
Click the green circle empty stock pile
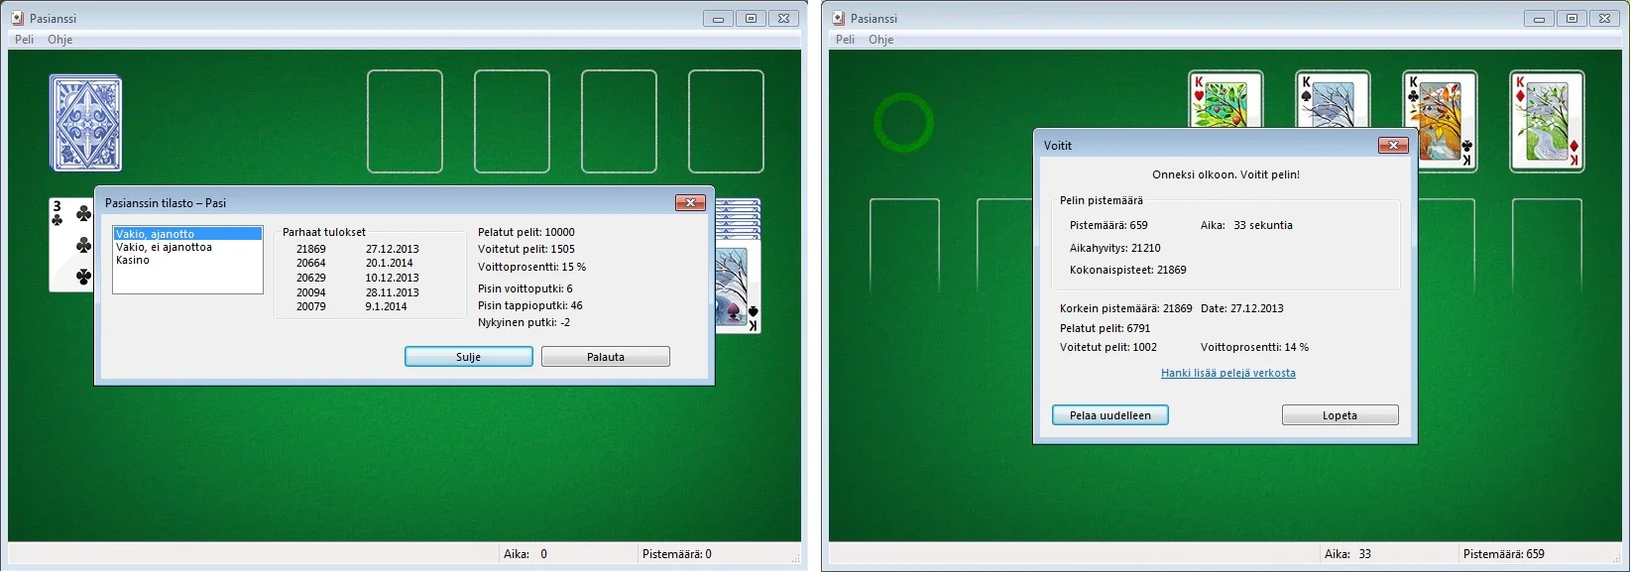point(903,123)
